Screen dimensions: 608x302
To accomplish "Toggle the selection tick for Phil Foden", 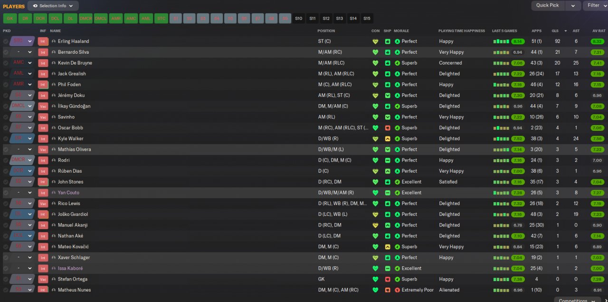I will pos(6,85).
